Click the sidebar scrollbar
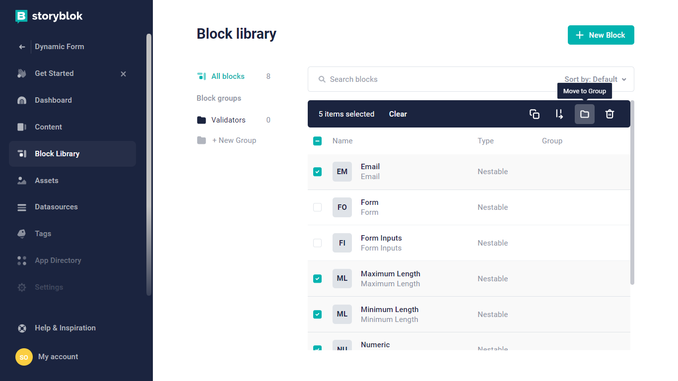Viewport: 678px width, 381px height. tap(149, 165)
